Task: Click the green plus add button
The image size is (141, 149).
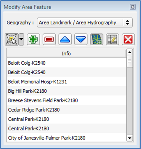Action: (33, 39)
